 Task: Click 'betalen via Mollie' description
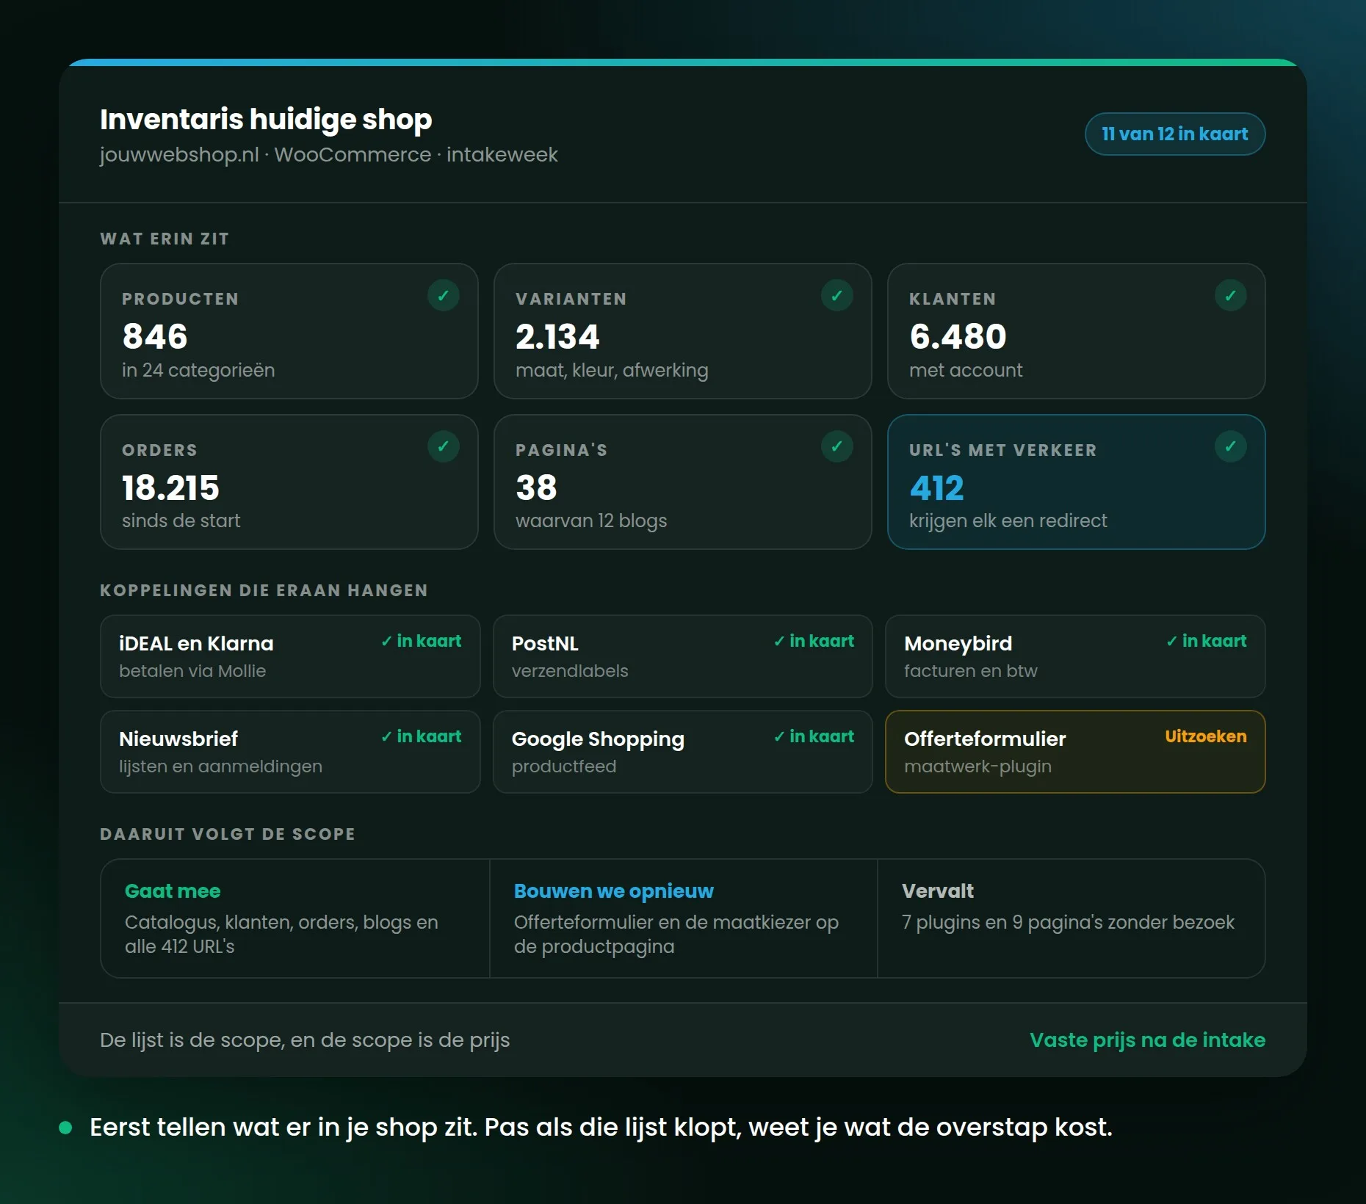pos(192,671)
